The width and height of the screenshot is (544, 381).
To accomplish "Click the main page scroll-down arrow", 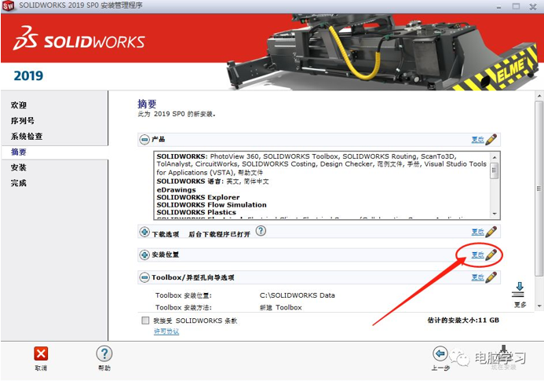I will point(539,306).
